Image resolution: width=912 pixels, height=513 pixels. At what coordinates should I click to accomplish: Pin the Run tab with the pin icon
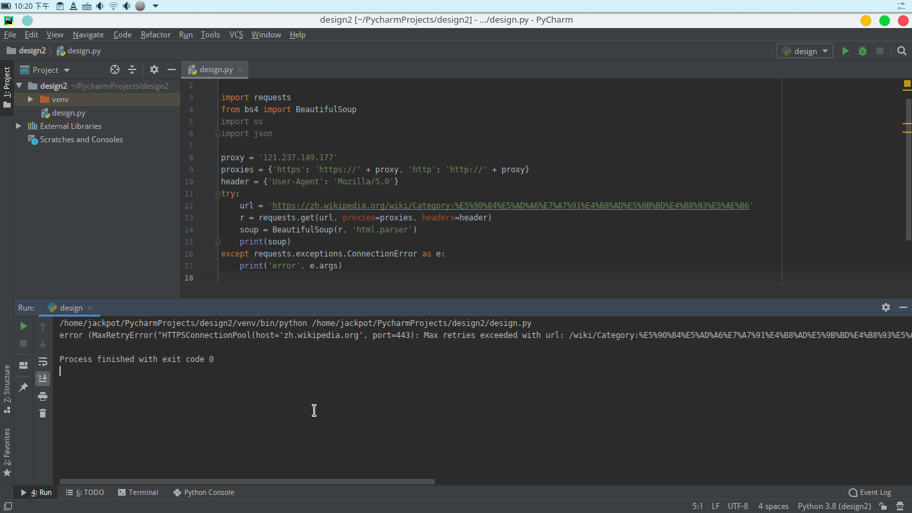click(x=23, y=387)
